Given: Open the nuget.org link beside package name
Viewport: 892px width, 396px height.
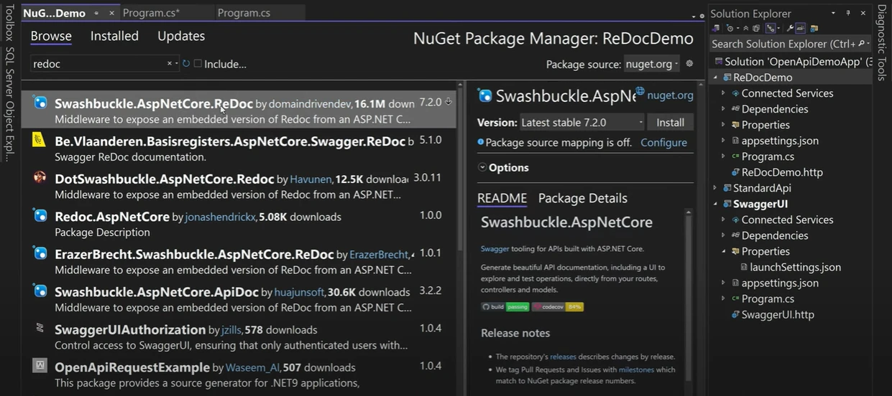Looking at the screenshot, I should [x=670, y=95].
